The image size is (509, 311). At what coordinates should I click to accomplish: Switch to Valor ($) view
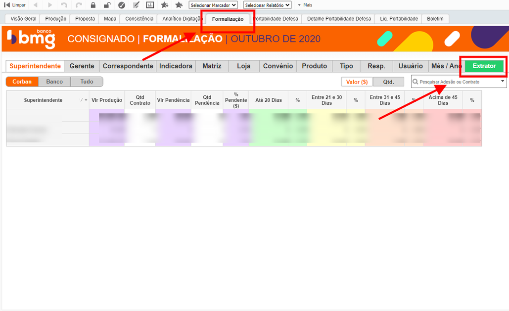[x=357, y=82]
